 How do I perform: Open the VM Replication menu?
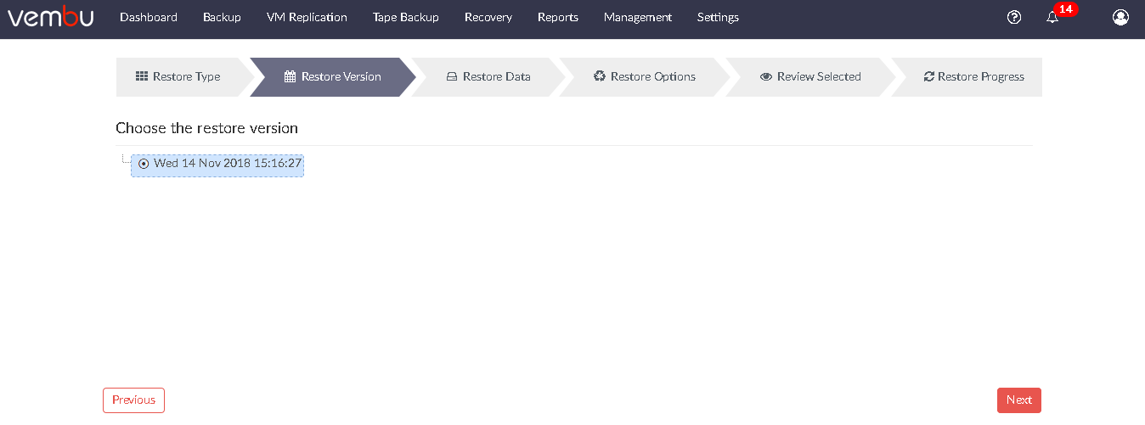point(307,17)
